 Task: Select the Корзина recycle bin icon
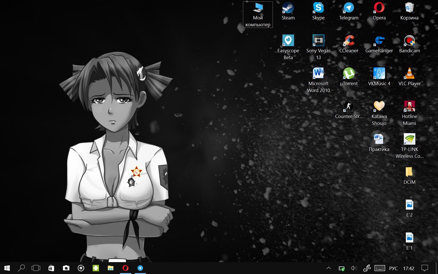pos(409,11)
